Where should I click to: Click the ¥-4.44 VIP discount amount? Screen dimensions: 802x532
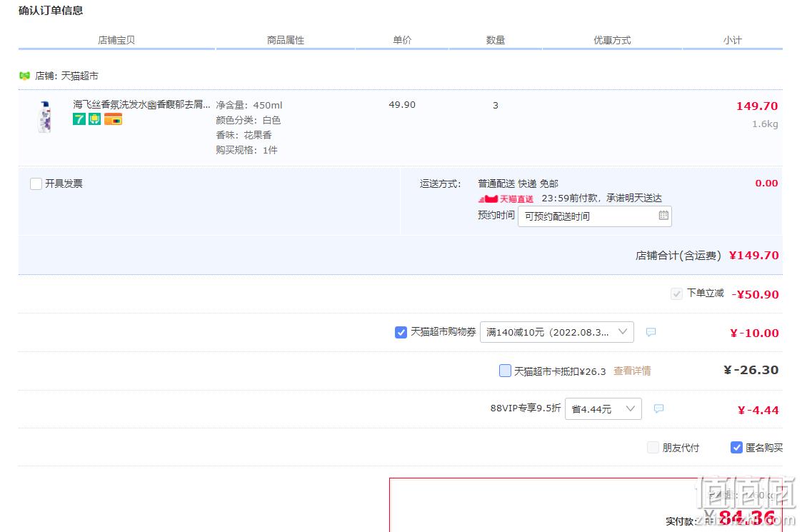pos(758,410)
